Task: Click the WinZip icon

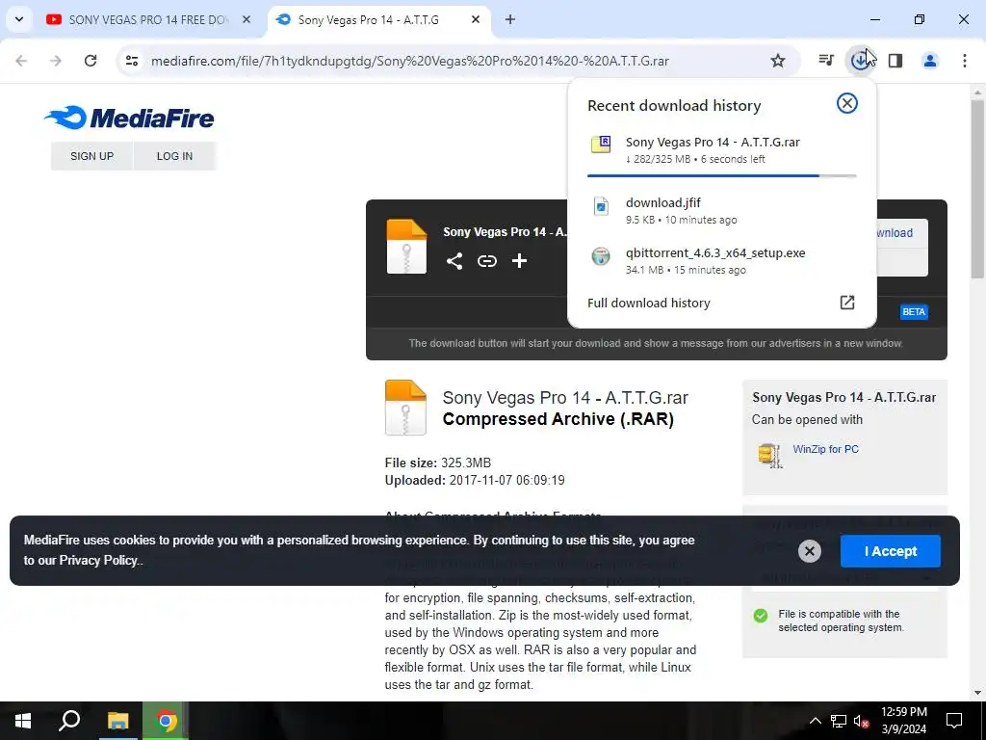Action: click(x=770, y=455)
